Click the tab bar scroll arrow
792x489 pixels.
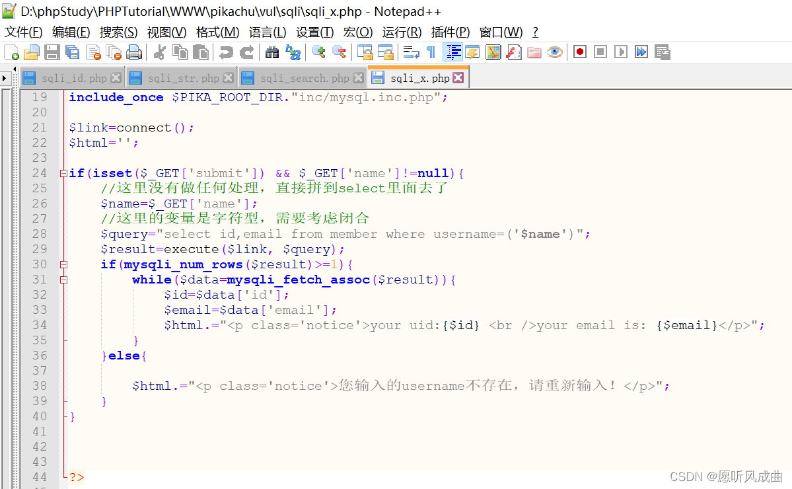(x=5, y=78)
